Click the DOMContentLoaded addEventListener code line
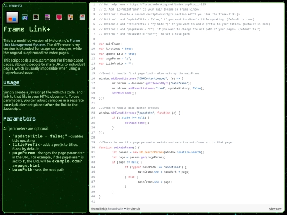This screenshot has height=215, width=287. (141, 79)
